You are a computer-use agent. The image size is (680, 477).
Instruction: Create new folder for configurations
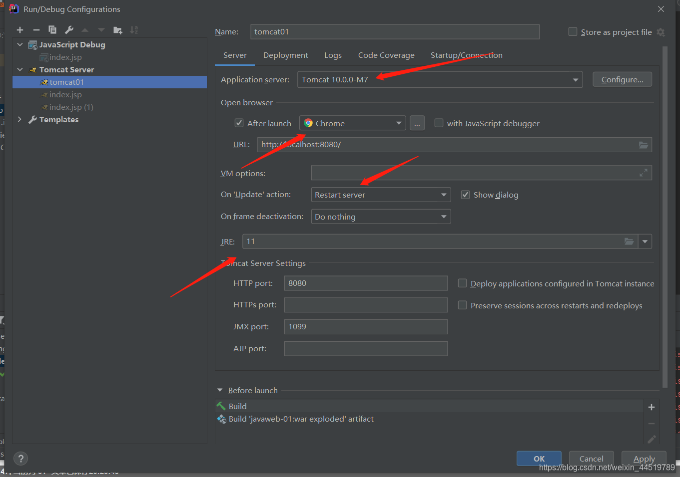click(118, 30)
